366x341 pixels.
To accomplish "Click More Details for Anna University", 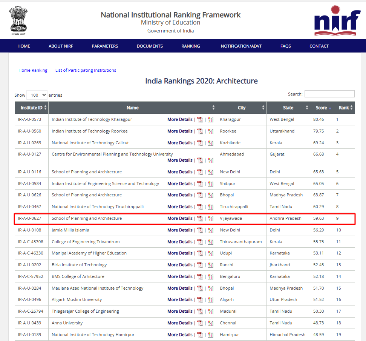I will 180,323.
